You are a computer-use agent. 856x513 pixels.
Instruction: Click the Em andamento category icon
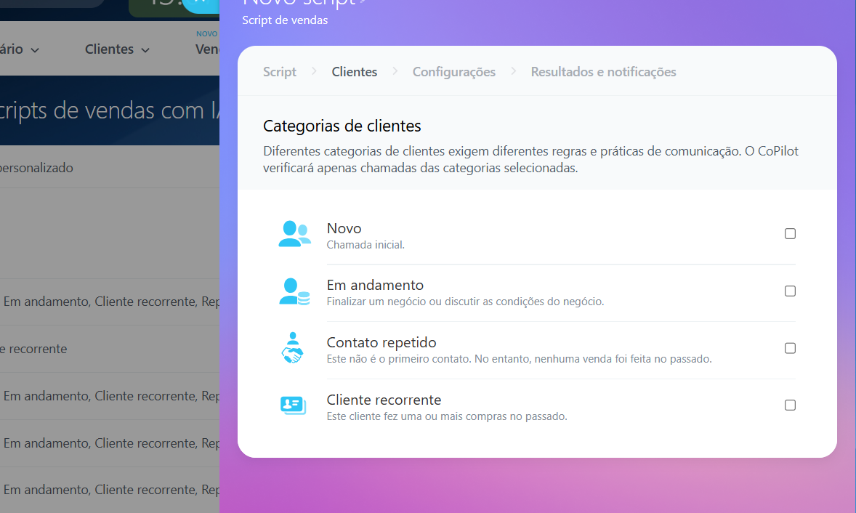294,291
